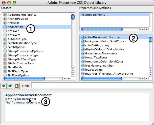The height and width of the screenshot is (125, 154).
Task: Click the BatchDestinationType enum icon
Action: pos(5,43)
